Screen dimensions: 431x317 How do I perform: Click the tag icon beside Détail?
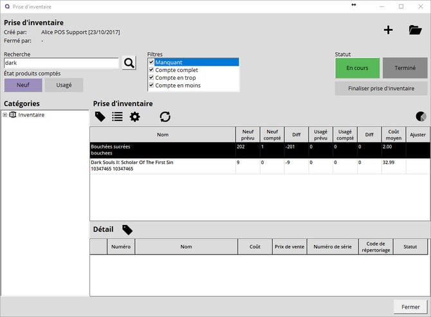click(x=127, y=230)
